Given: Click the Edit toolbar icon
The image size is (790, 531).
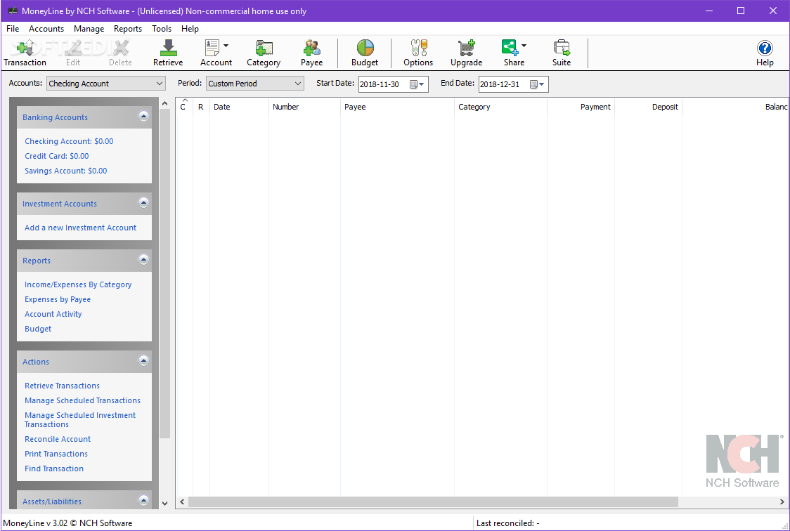Looking at the screenshot, I should point(73,48).
